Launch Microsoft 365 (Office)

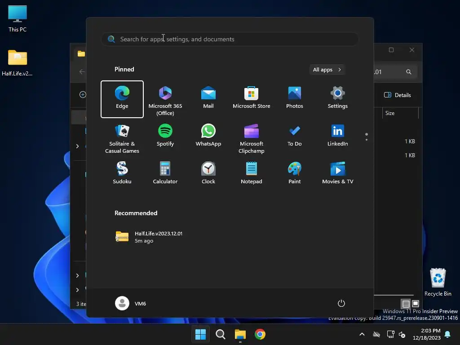(x=165, y=99)
